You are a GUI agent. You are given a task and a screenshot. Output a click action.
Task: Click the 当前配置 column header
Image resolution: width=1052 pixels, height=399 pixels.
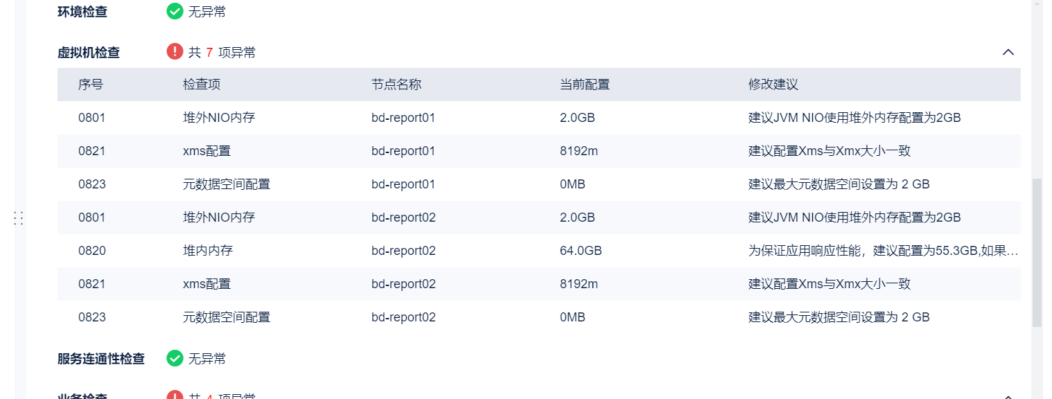click(x=585, y=85)
